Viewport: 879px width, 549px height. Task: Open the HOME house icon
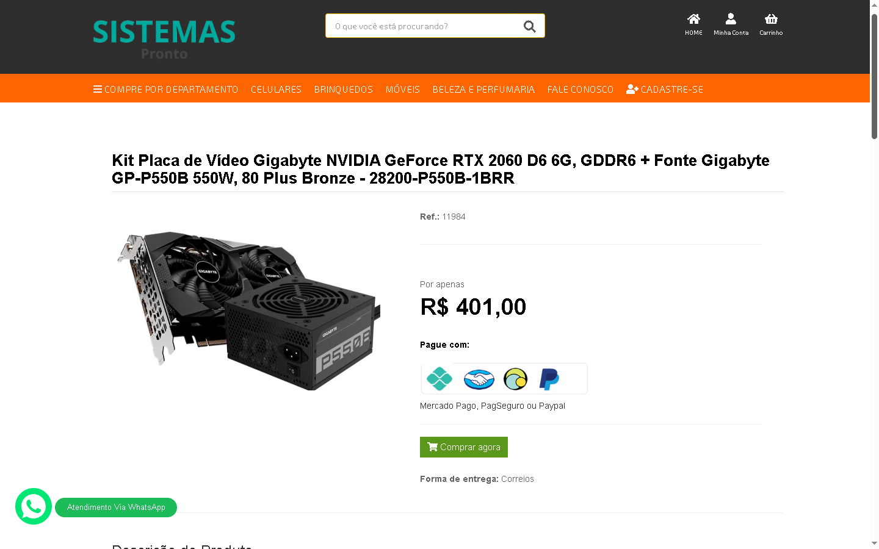coord(693,19)
